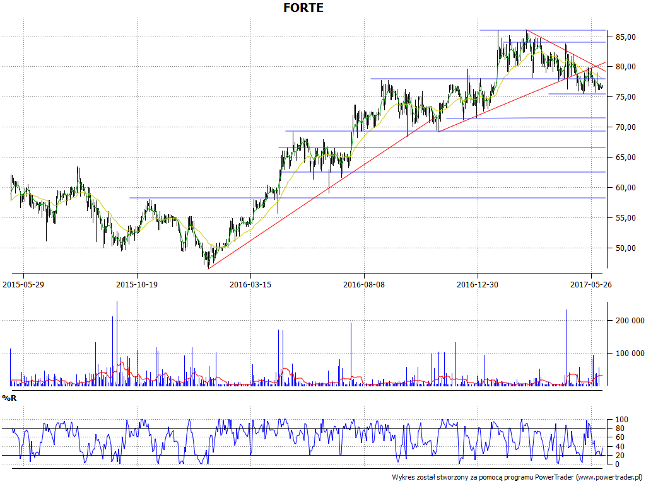646x484 pixels.
Task: Click the 60 value on %R axis
Action: (620, 437)
